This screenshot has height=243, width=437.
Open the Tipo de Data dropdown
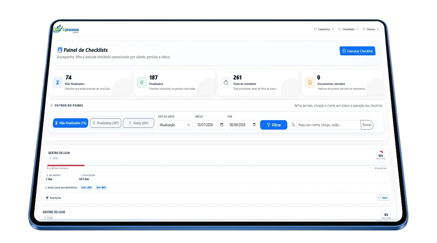(x=175, y=125)
